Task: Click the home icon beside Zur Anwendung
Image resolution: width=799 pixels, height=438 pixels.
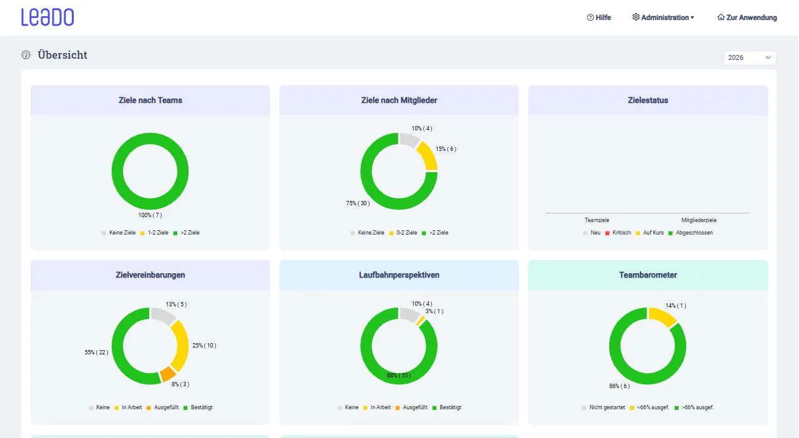Action: click(x=721, y=17)
